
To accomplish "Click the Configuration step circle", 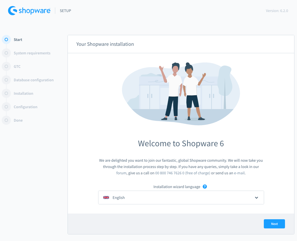I will click(x=6, y=107).
